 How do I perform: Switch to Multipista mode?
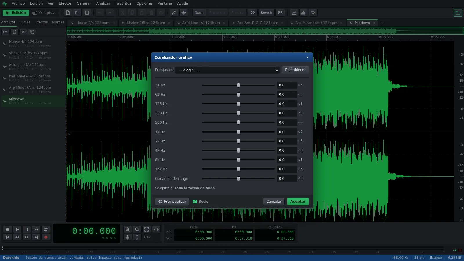click(x=43, y=13)
